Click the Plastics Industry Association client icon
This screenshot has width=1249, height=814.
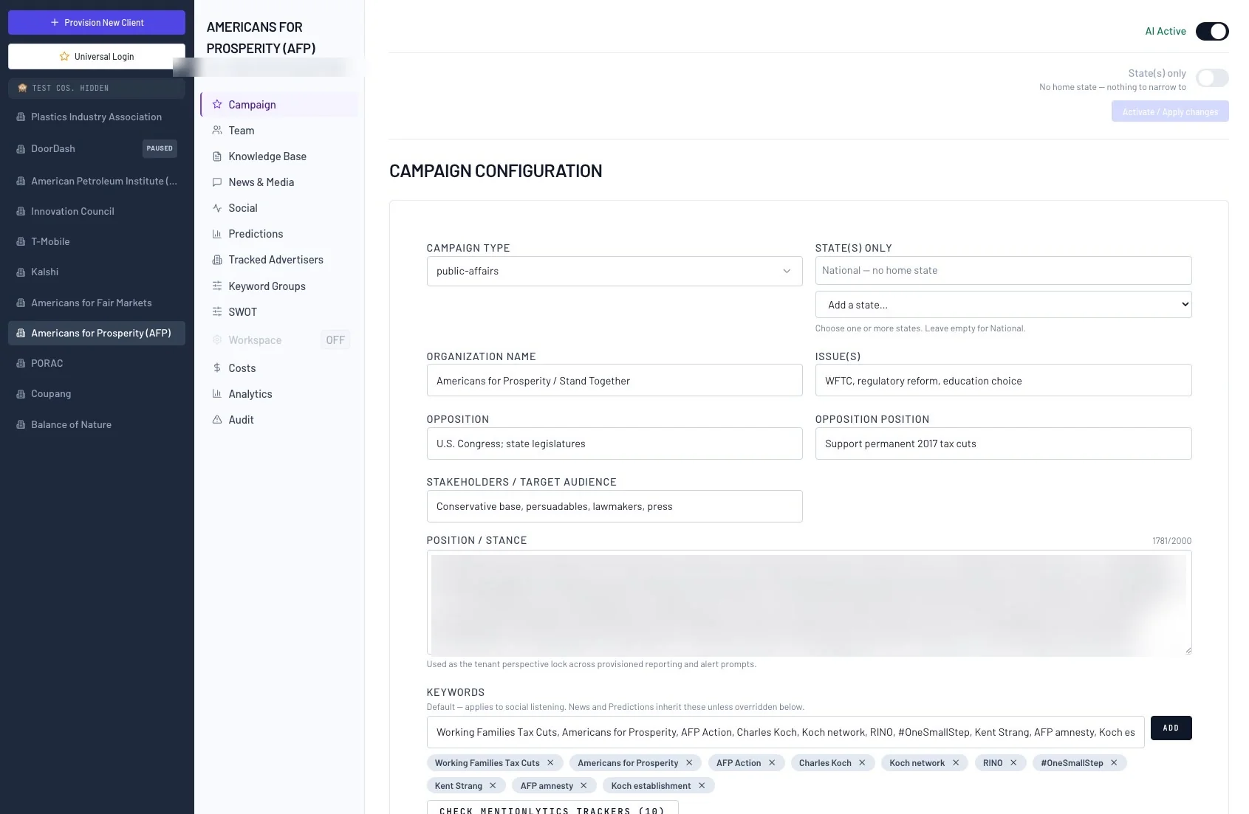pos(21,117)
